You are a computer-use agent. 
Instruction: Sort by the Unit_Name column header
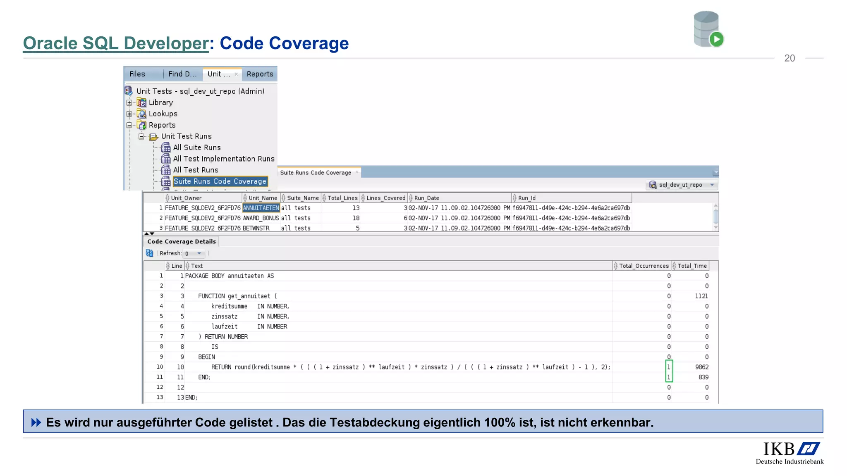[x=261, y=198]
